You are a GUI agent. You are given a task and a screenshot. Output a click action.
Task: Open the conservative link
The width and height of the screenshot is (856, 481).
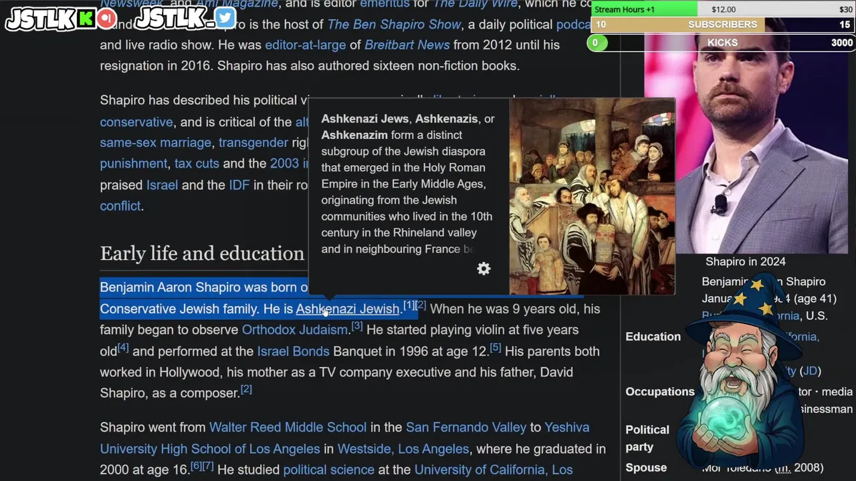click(136, 122)
